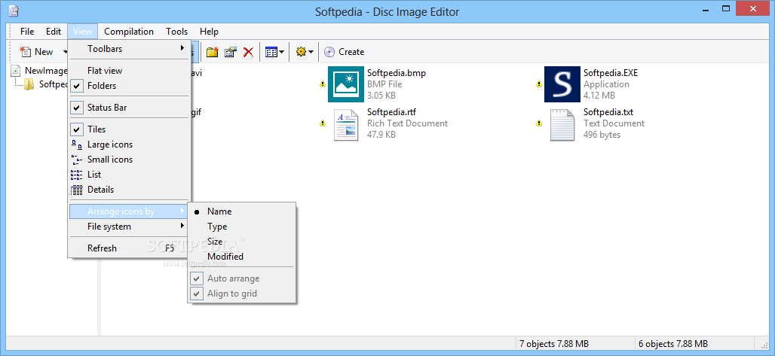Click the new folder toolbar icon
Screen dimensions: 775x356
pyautogui.click(x=213, y=52)
